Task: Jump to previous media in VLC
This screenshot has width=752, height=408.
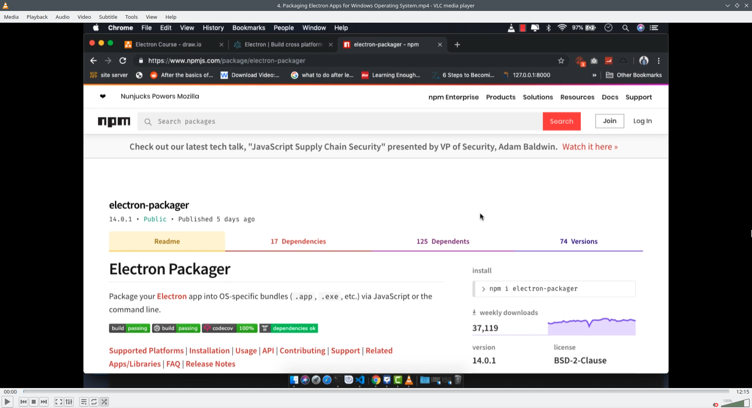Action: tap(23, 402)
